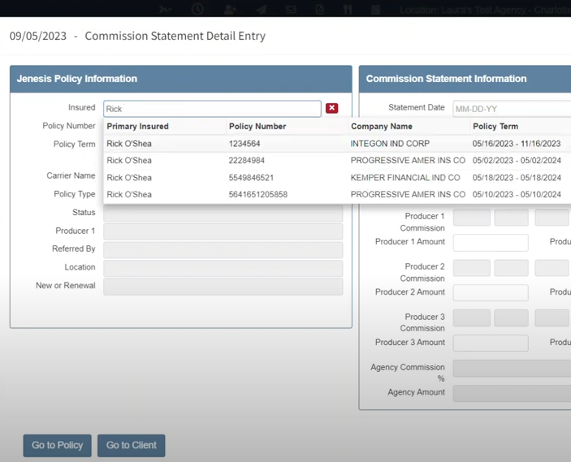Image resolution: width=571 pixels, height=462 pixels.
Task: Click the KEMPER FINANCIAL IND CO company cell
Action: (x=405, y=178)
